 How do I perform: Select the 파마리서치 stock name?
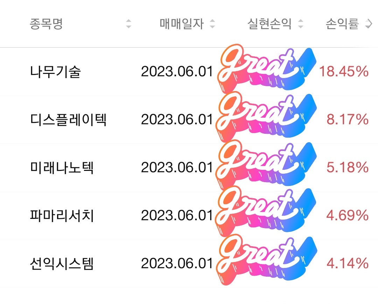click(62, 215)
